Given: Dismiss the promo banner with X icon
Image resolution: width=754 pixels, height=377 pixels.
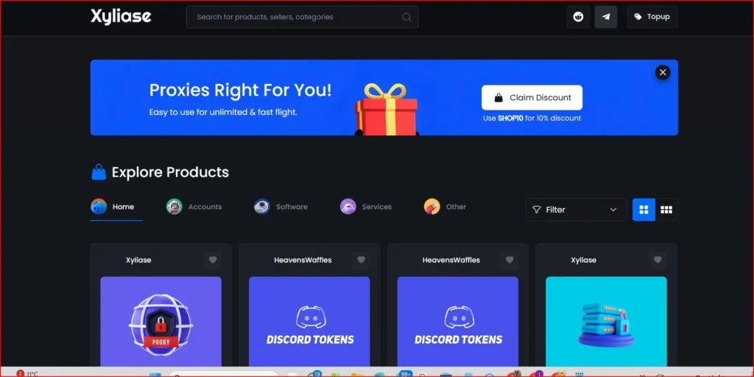Looking at the screenshot, I should tap(663, 73).
